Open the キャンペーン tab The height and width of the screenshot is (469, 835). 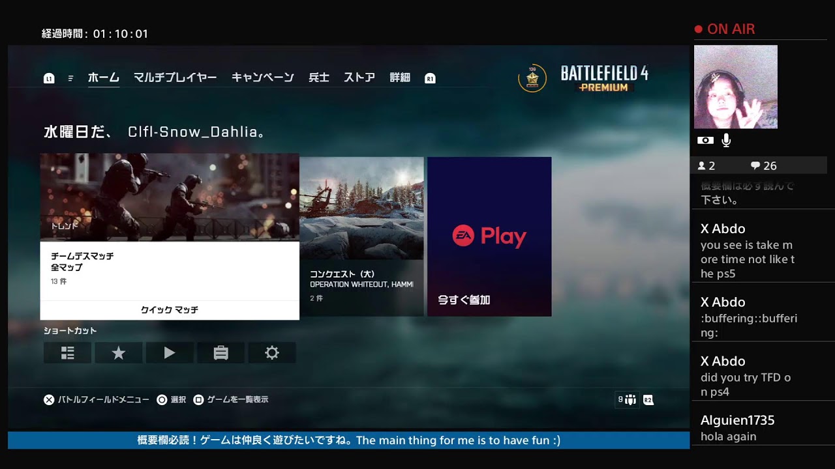coord(262,78)
